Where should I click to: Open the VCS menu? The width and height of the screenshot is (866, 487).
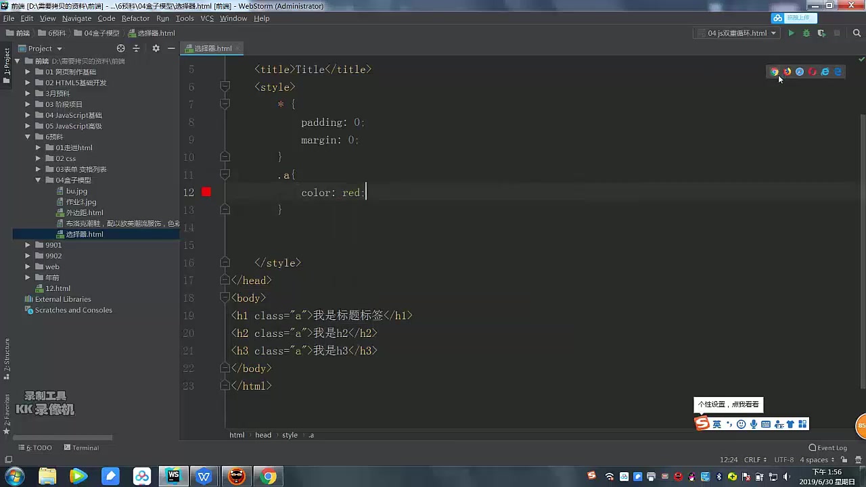tap(207, 18)
